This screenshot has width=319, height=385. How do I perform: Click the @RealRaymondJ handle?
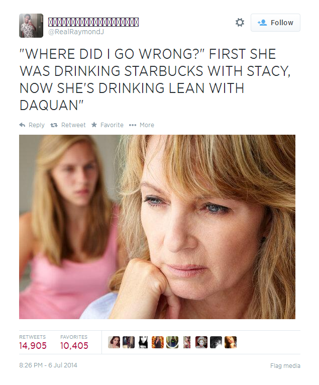[76, 32]
